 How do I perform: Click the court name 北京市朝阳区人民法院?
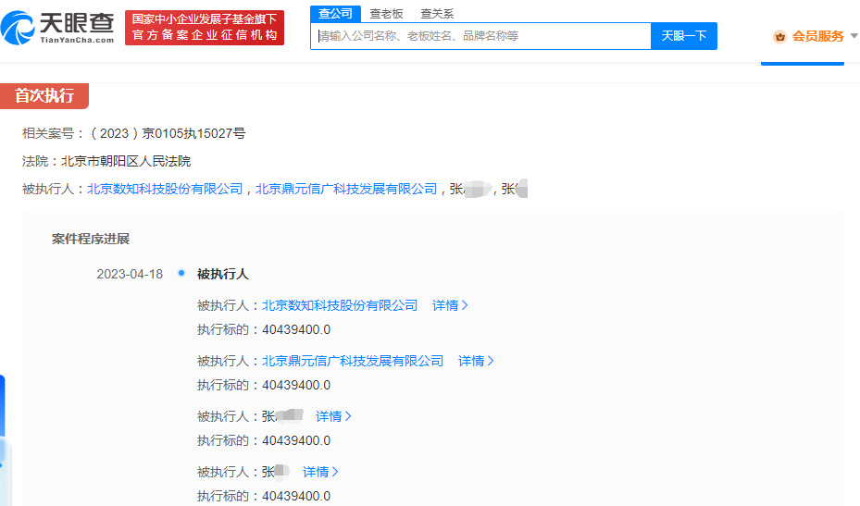coord(126,161)
